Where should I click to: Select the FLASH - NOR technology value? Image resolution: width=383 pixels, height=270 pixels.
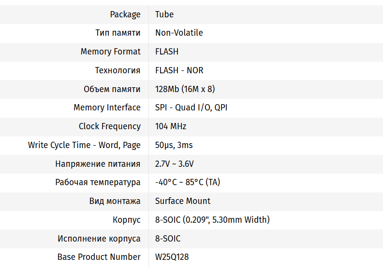coord(179,70)
